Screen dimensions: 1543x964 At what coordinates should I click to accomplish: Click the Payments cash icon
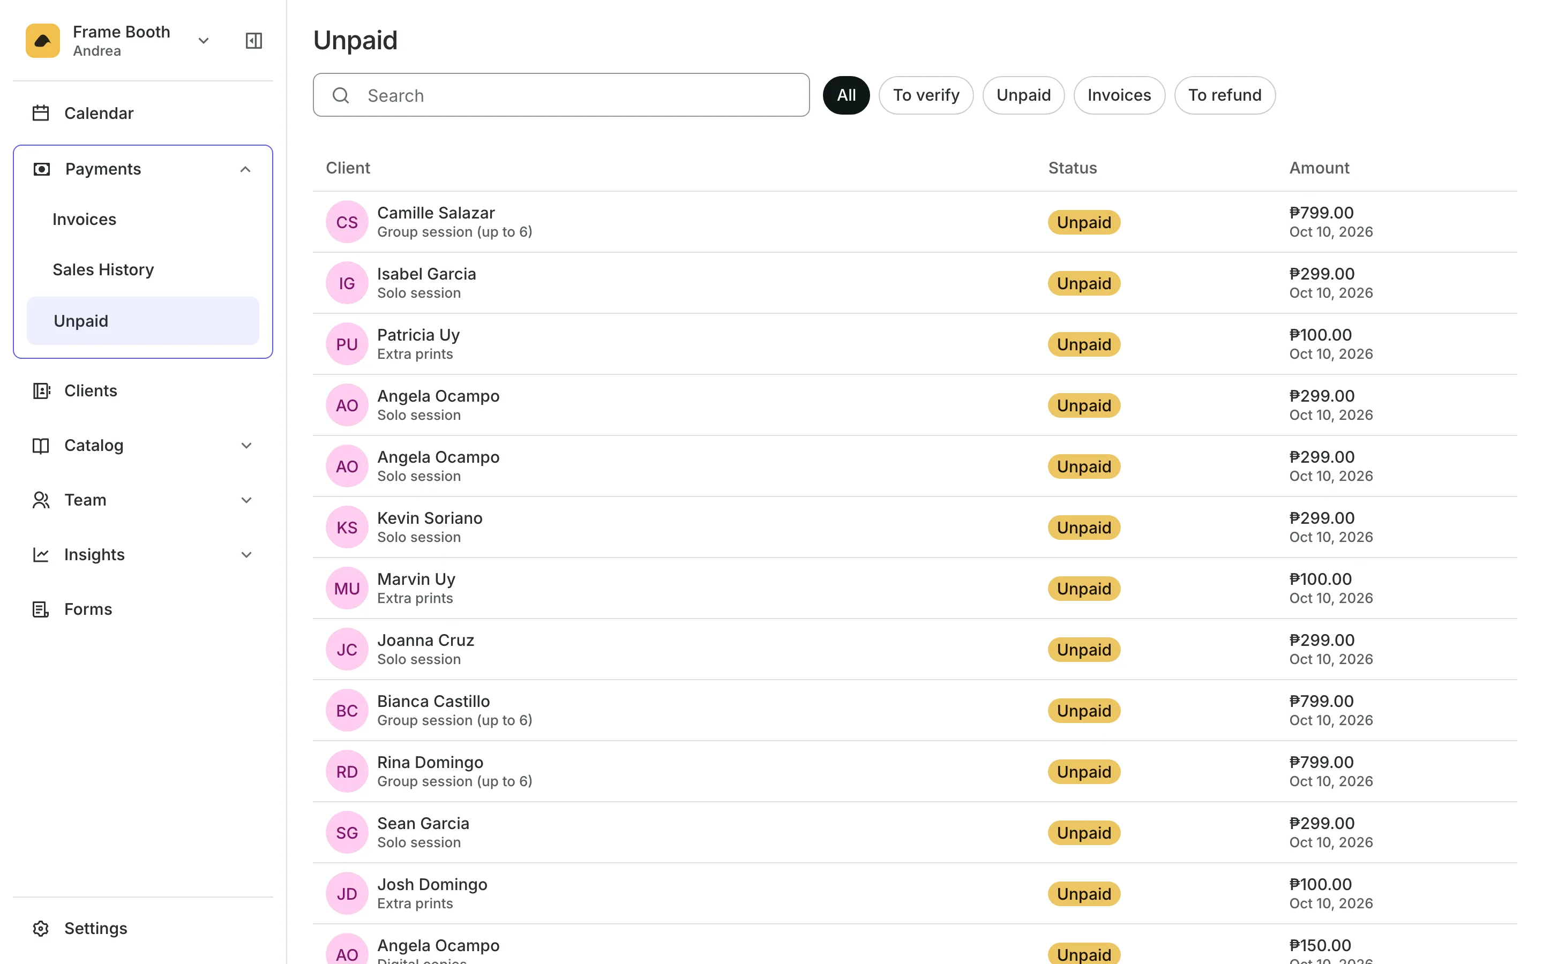41,169
